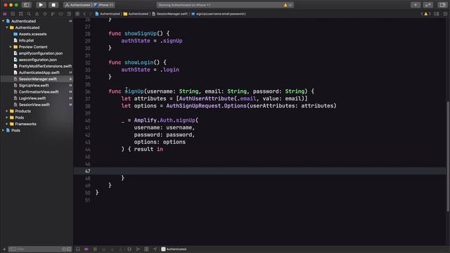Select Authenticated process in debug bar
The image size is (450, 253).
174,249
